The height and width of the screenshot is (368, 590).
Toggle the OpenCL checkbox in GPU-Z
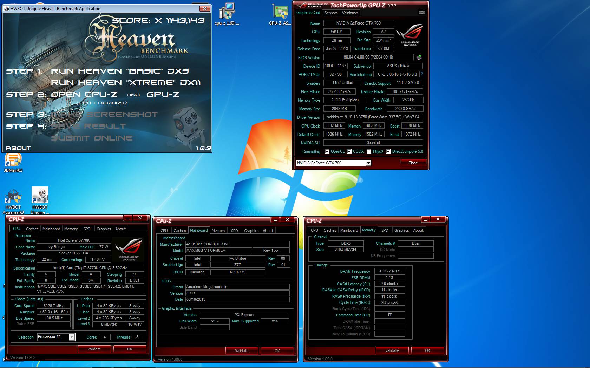pyautogui.click(x=327, y=151)
